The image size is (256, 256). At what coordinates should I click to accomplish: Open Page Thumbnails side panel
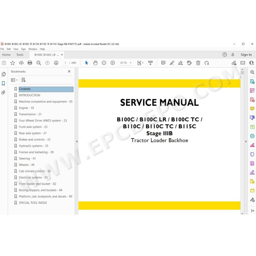(x=4, y=74)
